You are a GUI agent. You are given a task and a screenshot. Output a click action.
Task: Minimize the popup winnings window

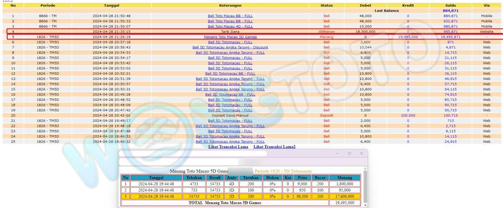pyautogui.click(x=338, y=154)
